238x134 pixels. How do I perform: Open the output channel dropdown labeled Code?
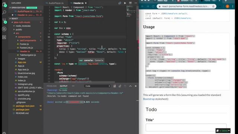coord(97,86)
